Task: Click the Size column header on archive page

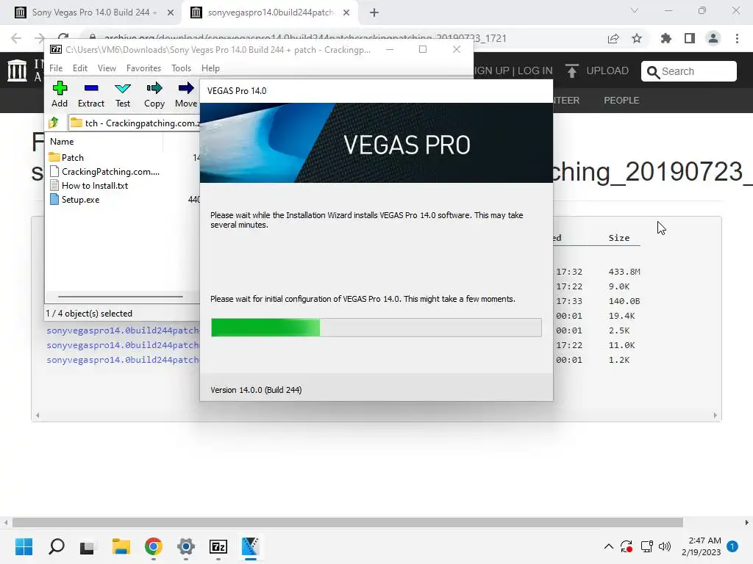Action: 618,238
